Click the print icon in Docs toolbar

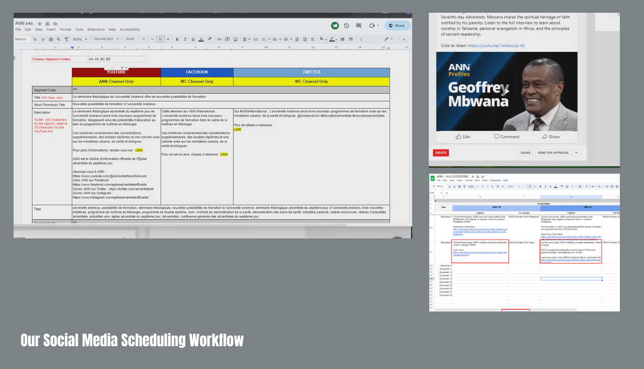click(x=51, y=39)
